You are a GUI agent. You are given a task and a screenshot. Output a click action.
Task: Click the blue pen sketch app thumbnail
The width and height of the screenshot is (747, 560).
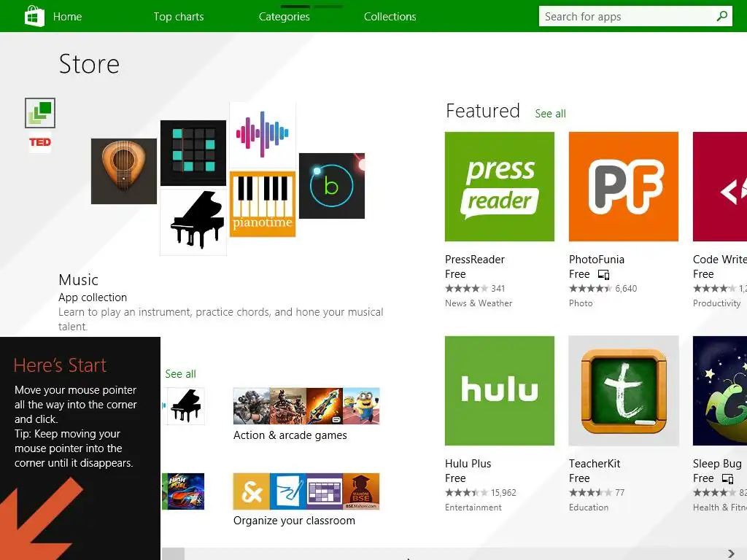[x=288, y=491]
